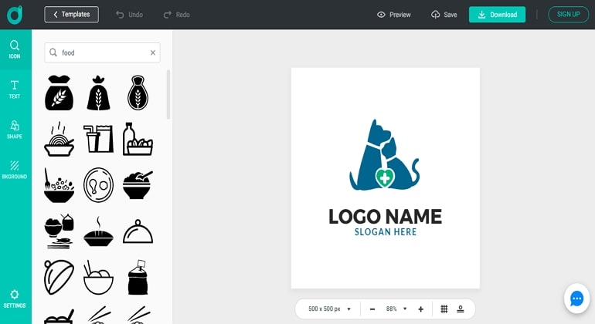Select the cloche serving dome icon
Image resolution: width=595 pixels, height=324 pixels.
click(x=138, y=231)
